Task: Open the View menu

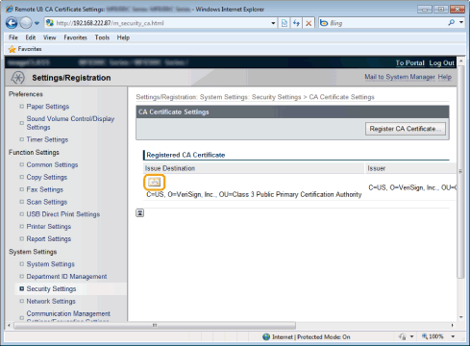Action: click(49, 37)
